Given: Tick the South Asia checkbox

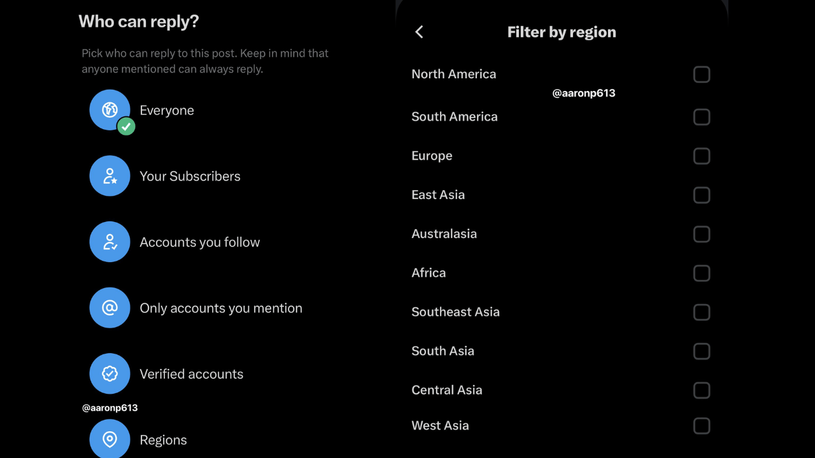Looking at the screenshot, I should tap(701, 351).
